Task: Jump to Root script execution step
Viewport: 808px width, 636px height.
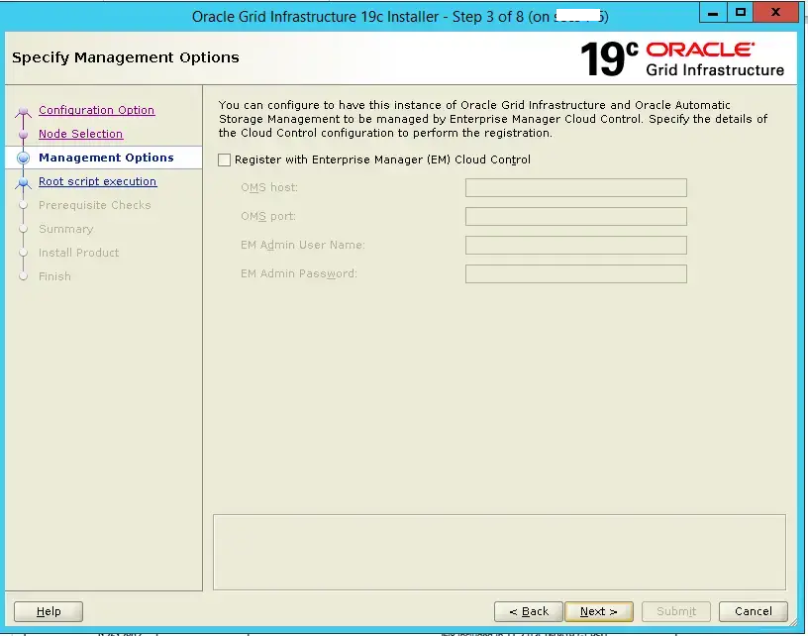Action: coord(97,181)
